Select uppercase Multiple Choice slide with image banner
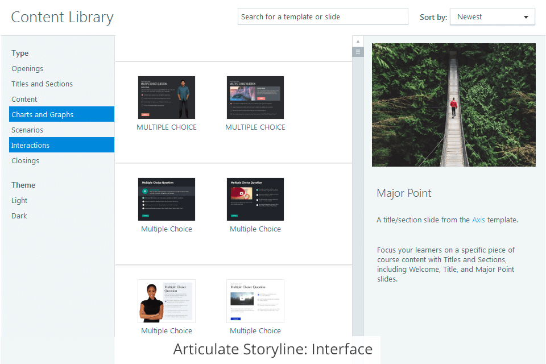This screenshot has width=546, height=364. click(255, 97)
